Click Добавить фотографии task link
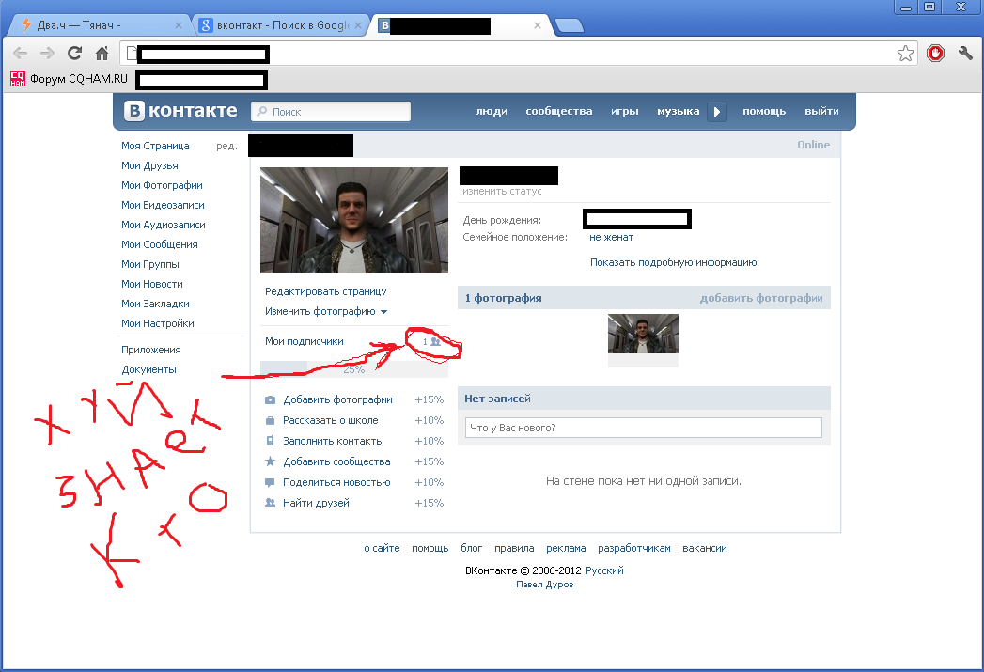The width and height of the screenshot is (984, 672). tap(337, 399)
